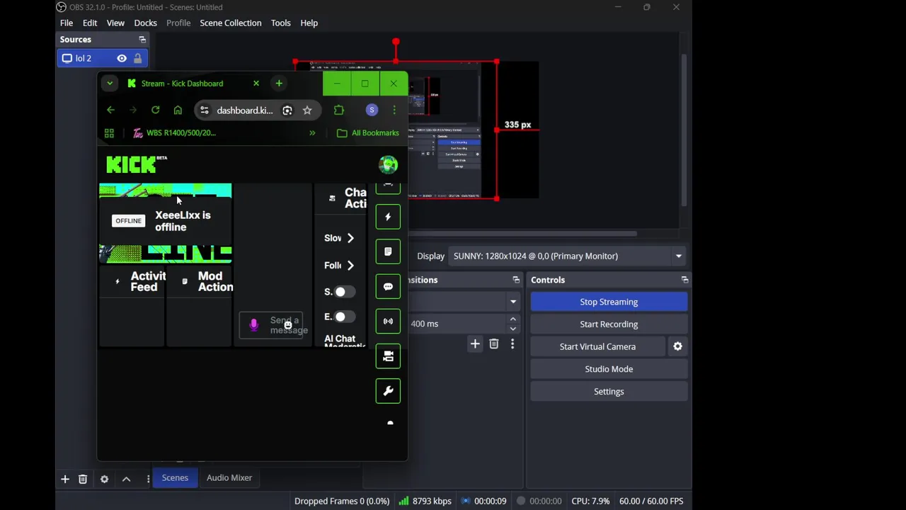Remove selected source with trash icon
This screenshot has width=906, height=510.
tap(83, 480)
